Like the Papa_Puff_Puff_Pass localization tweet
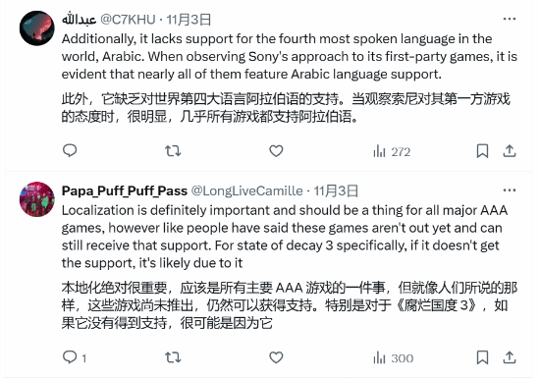The image size is (540, 379). (276, 357)
